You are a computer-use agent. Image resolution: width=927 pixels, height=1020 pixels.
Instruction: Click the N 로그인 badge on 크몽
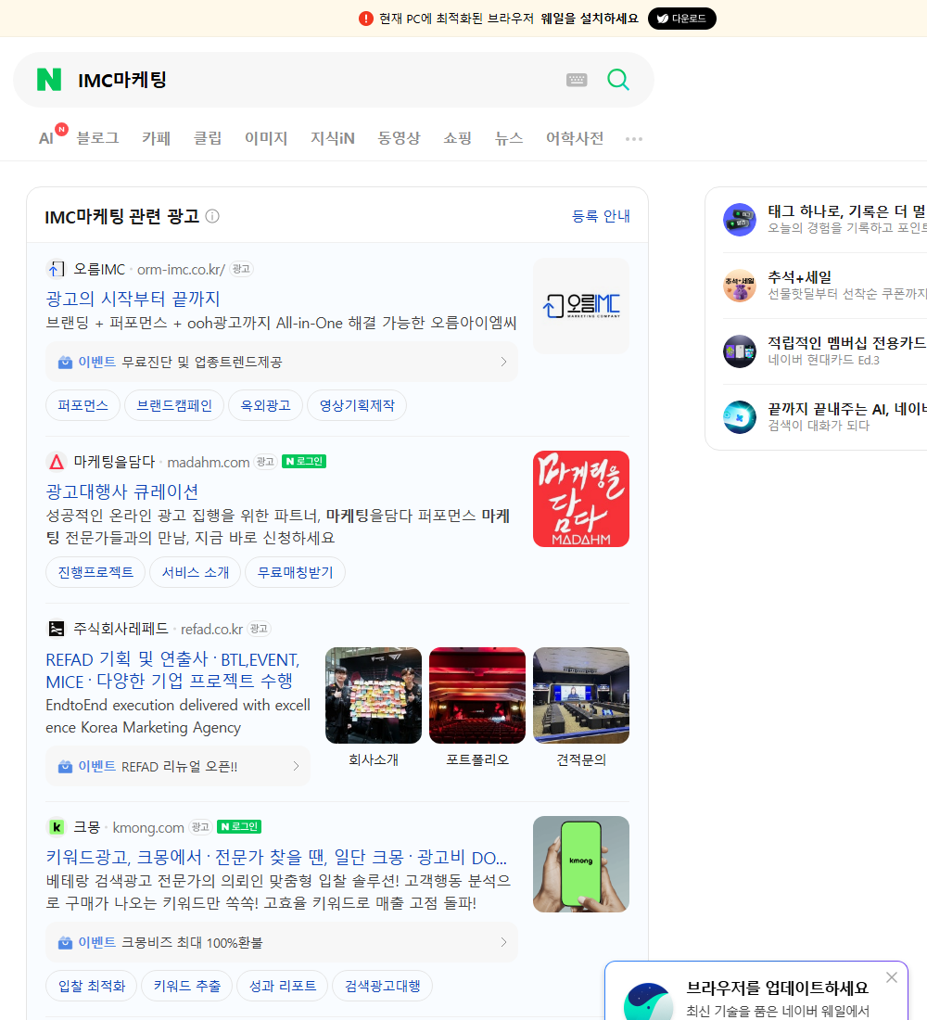pos(239,827)
